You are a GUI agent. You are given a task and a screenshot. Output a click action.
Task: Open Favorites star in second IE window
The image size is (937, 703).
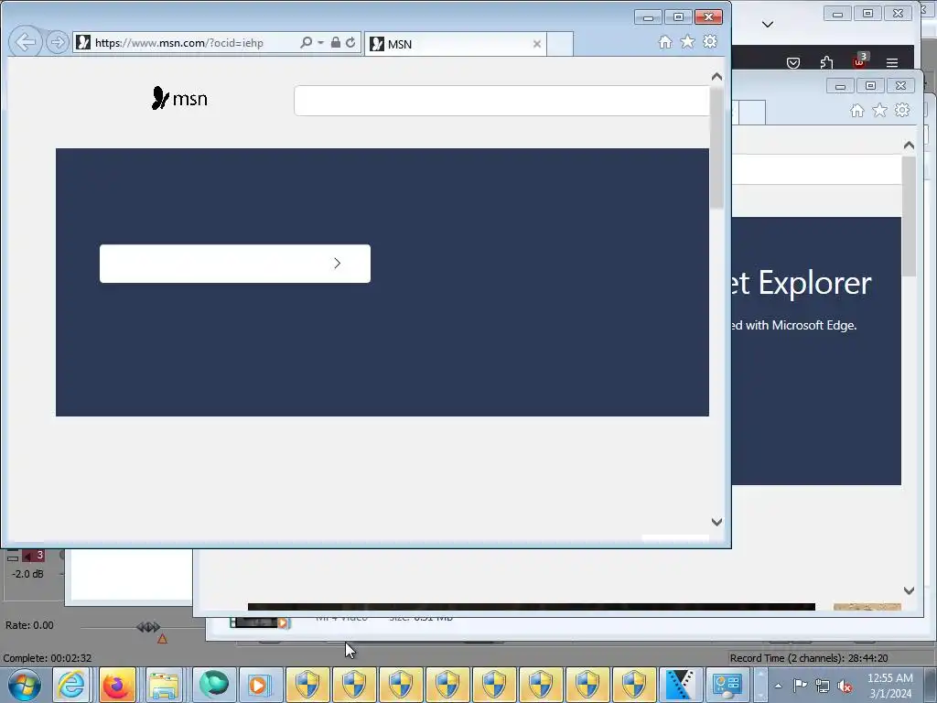[879, 111]
